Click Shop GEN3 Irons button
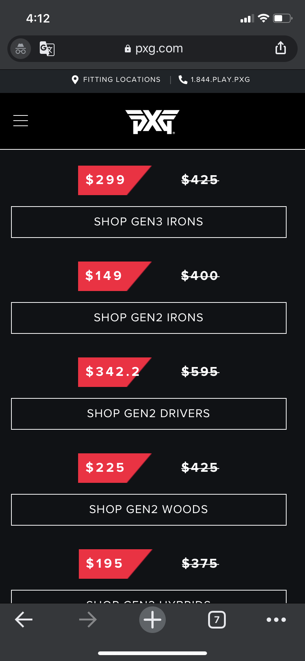This screenshot has width=305, height=661. point(149,222)
